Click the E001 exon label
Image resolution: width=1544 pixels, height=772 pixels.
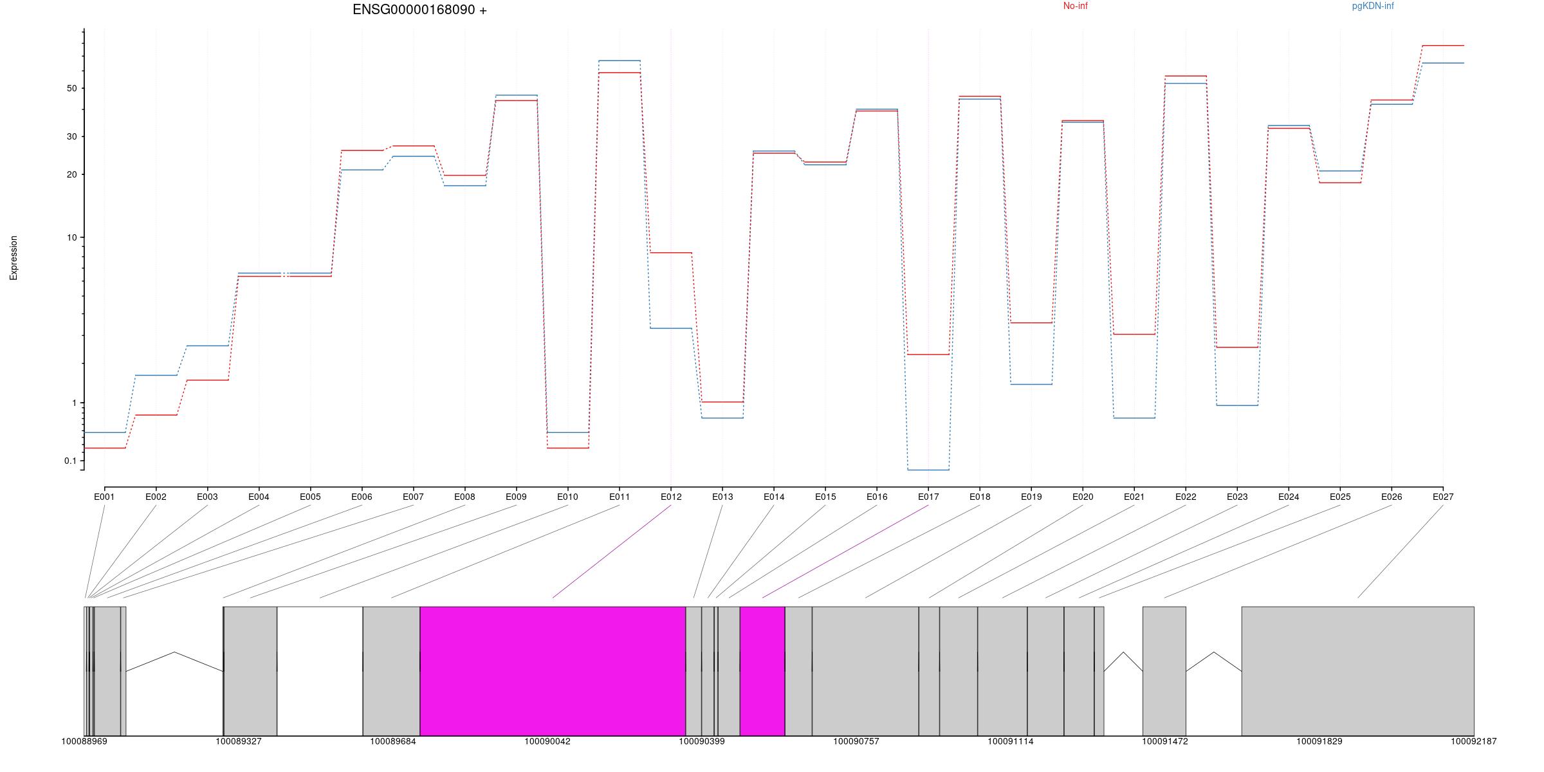click(x=104, y=497)
